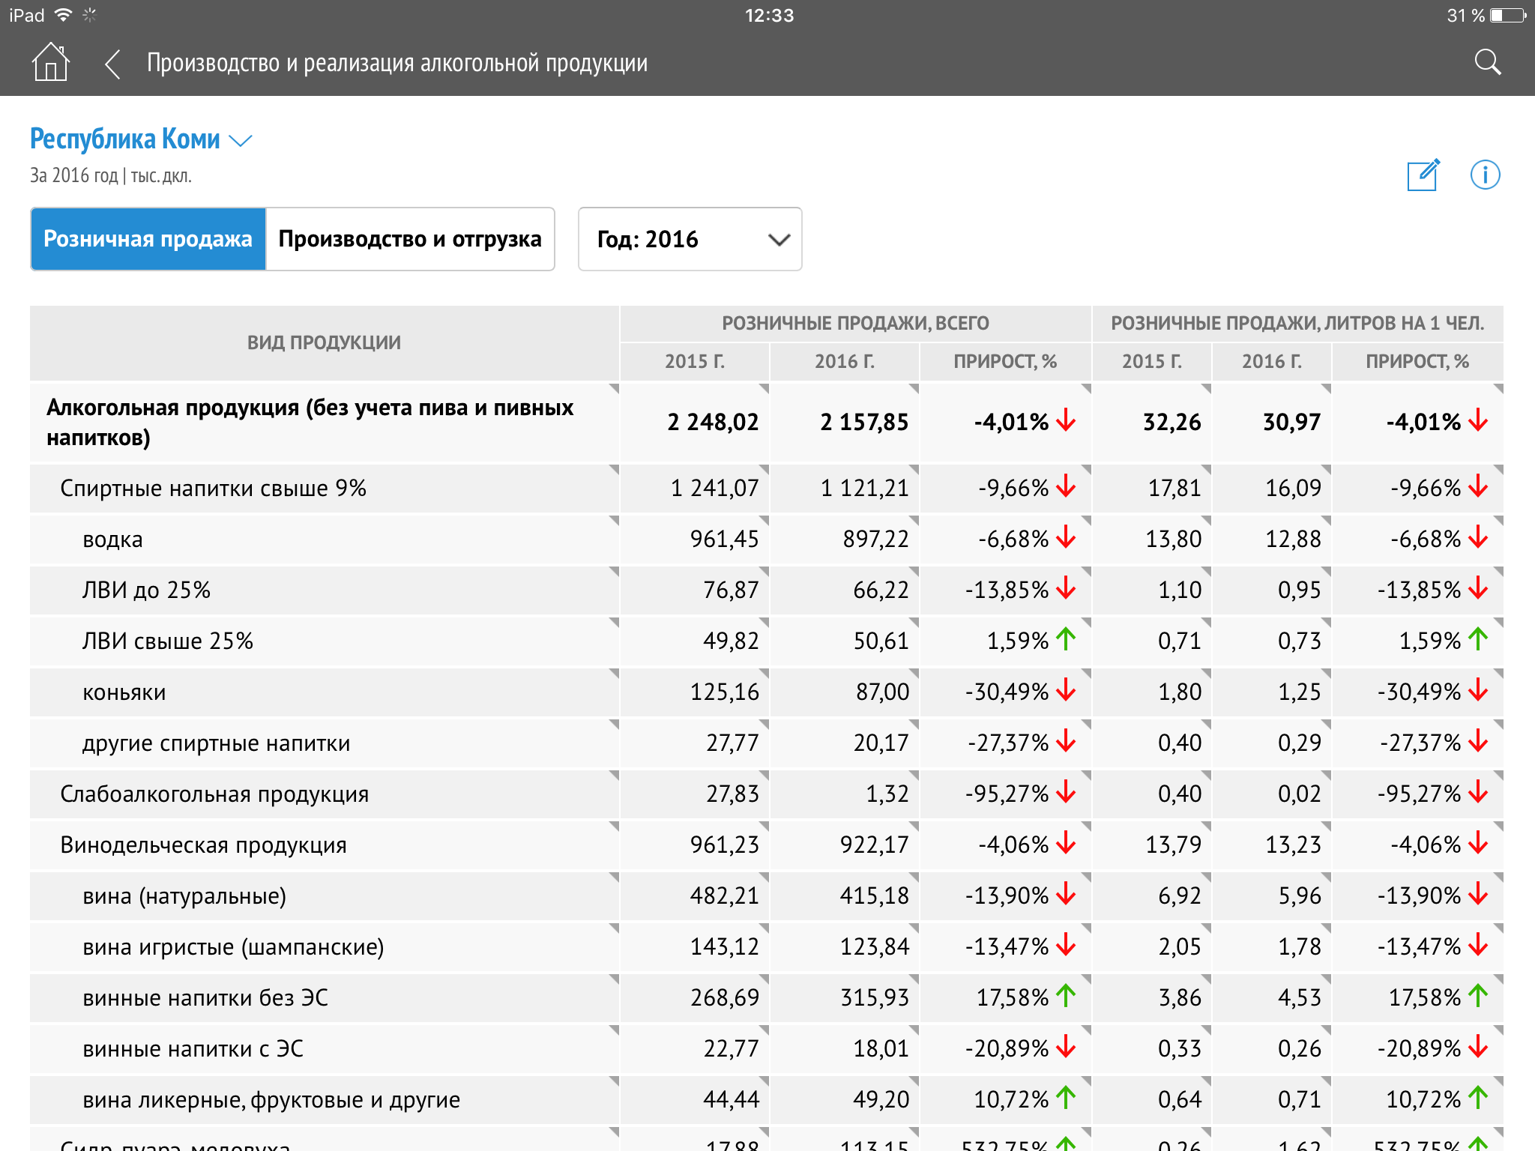The width and height of the screenshot is (1535, 1151).
Task: Expand the Республика Коми region selector
Action: 141,139
